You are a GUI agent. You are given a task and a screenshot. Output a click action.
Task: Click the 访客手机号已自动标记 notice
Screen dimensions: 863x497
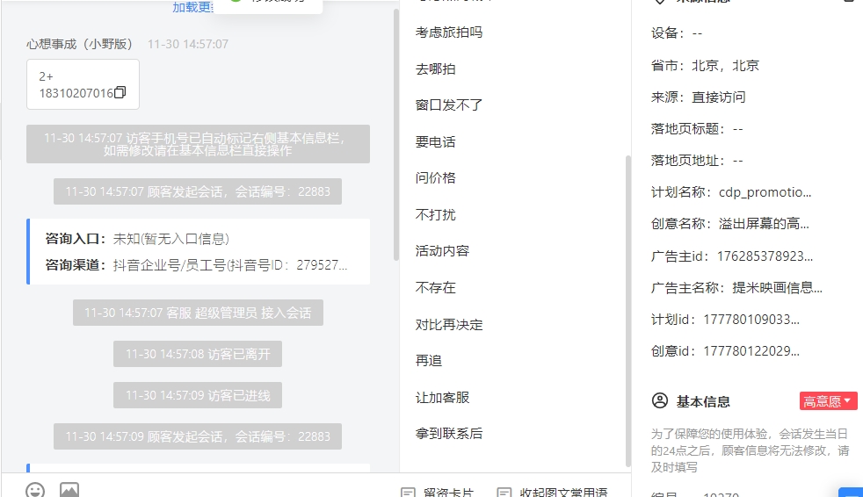(x=198, y=144)
